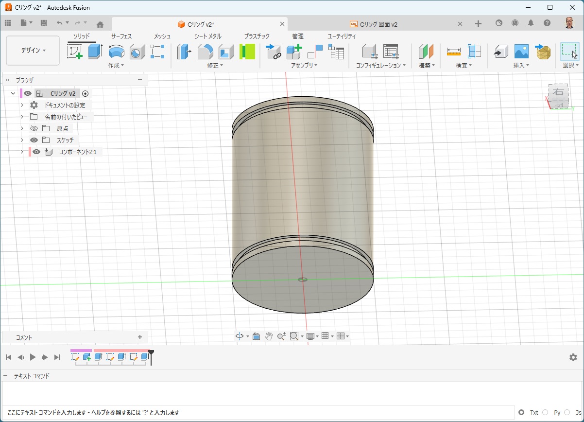Click the Insert Mesh icon
The width and height of the screenshot is (584, 422).
pyautogui.click(x=543, y=51)
